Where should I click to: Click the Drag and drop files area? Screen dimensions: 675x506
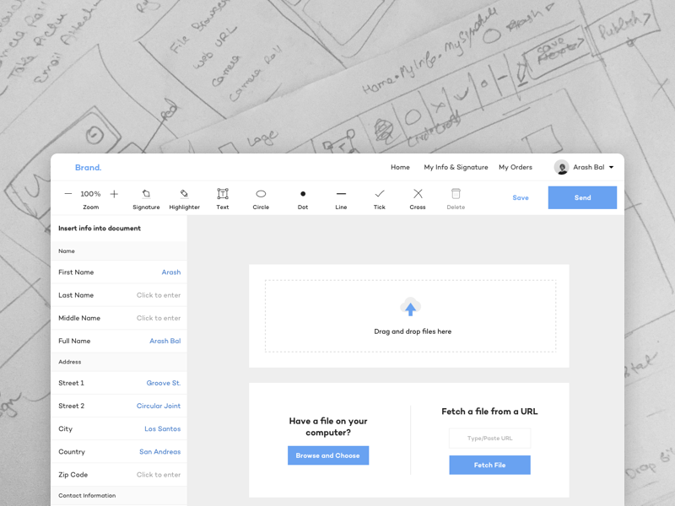pyautogui.click(x=411, y=316)
